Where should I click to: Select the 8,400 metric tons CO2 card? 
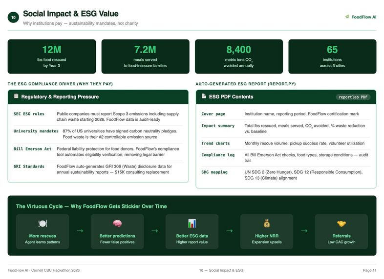coord(239,56)
